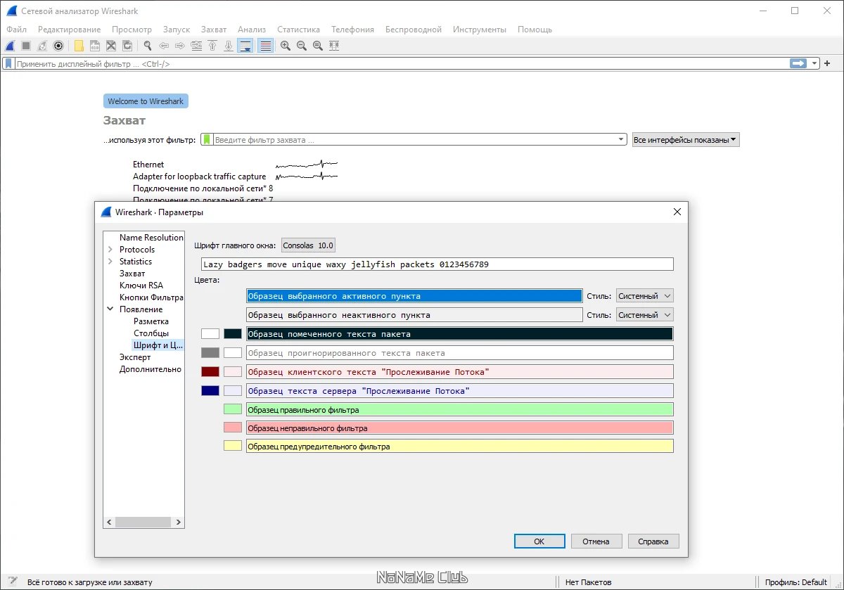Open the Телефония menu

(352, 30)
